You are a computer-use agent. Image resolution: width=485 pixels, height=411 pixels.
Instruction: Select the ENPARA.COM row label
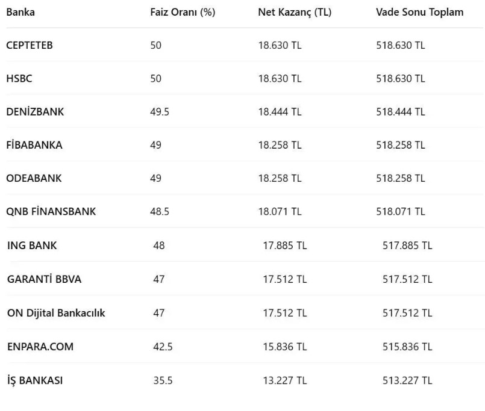(40, 347)
